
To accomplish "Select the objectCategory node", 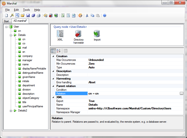I will tap(31, 98).
